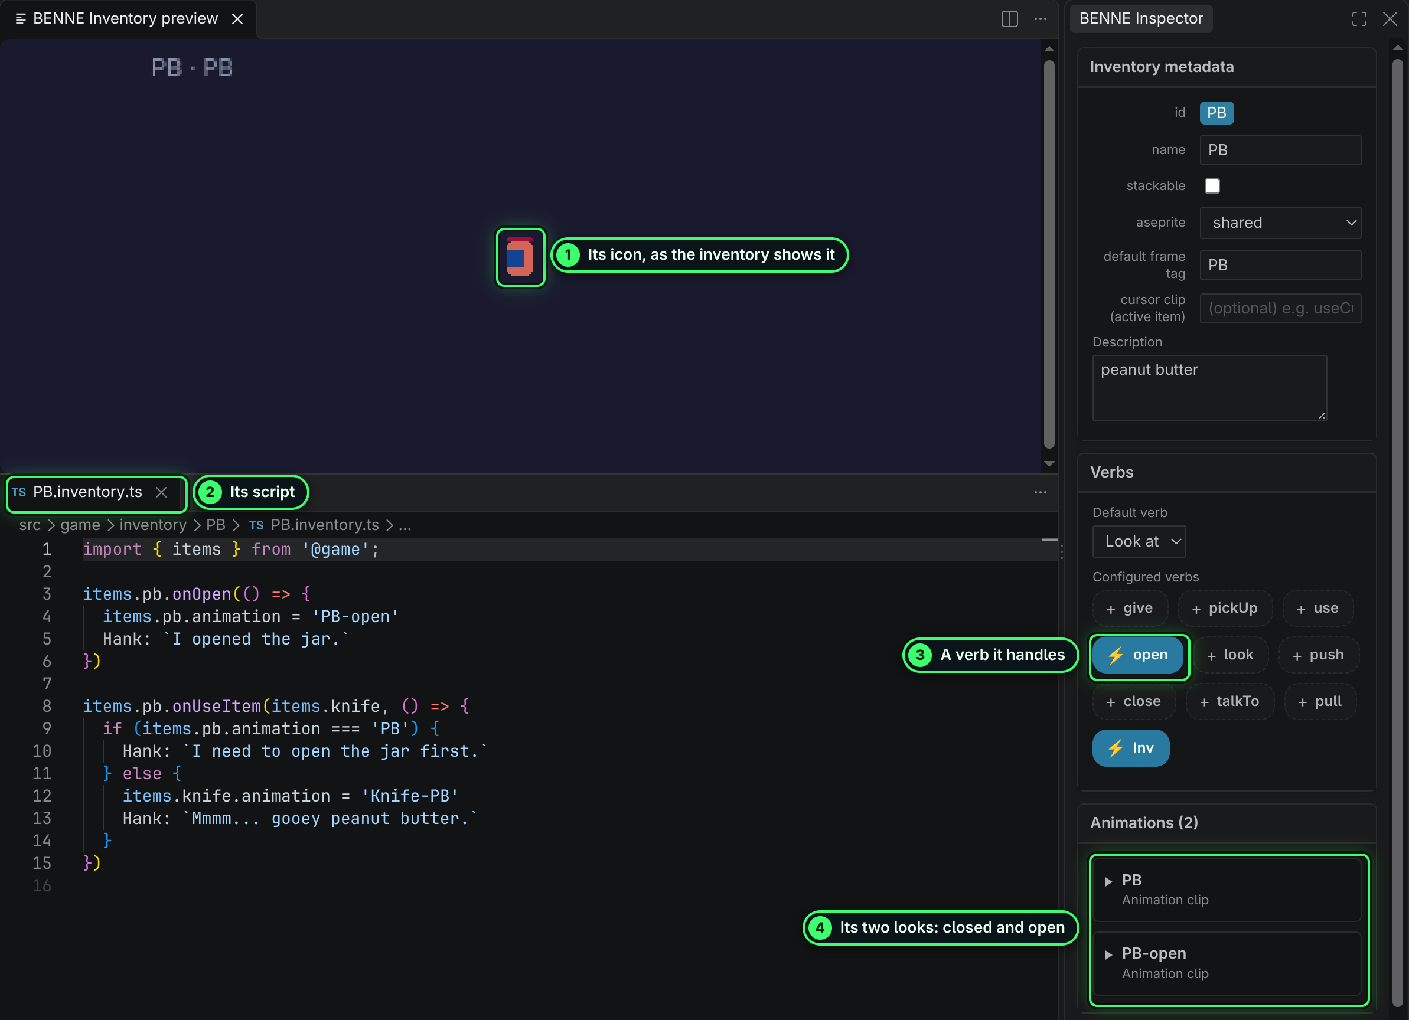Maximize the BENNE Inspector panel
Viewport: 1409px width, 1020px height.
pos(1359,19)
